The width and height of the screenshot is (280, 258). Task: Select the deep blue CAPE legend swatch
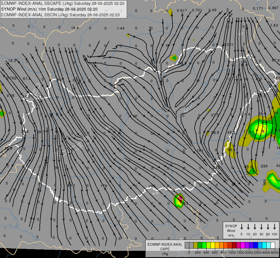click(x=255, y=245)
